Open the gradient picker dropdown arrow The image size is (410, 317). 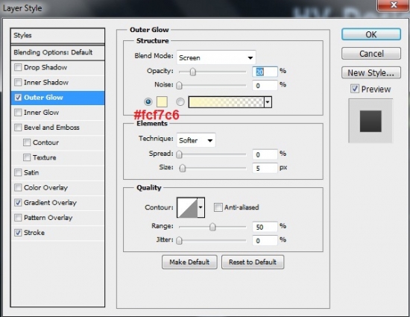click(x=268, y=102)
